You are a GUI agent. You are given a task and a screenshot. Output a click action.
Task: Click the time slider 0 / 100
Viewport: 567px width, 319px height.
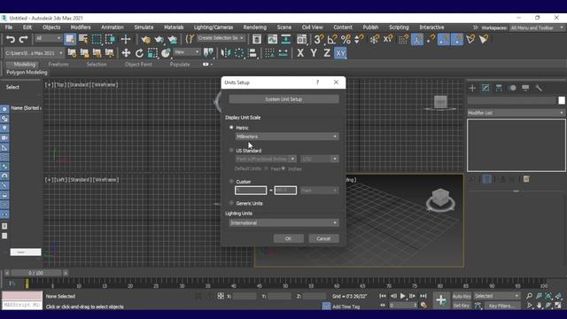pos(35,273)
